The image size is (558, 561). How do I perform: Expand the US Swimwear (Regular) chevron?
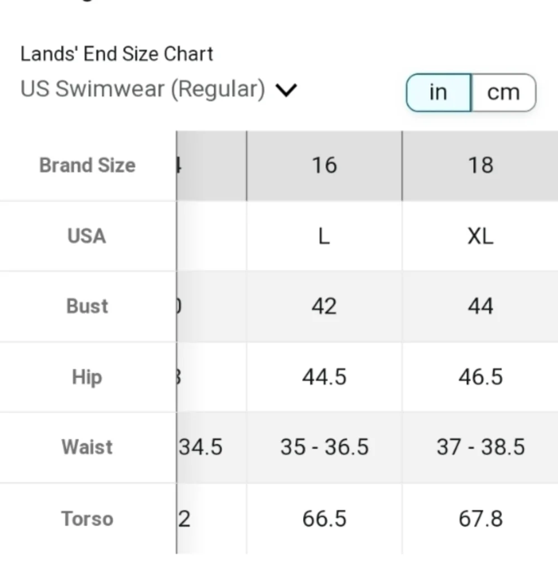coord(286,90)
